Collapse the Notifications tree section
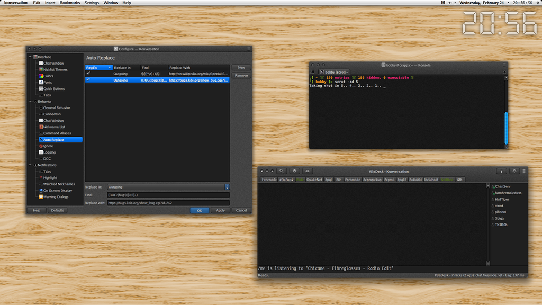 coord(30,165)
